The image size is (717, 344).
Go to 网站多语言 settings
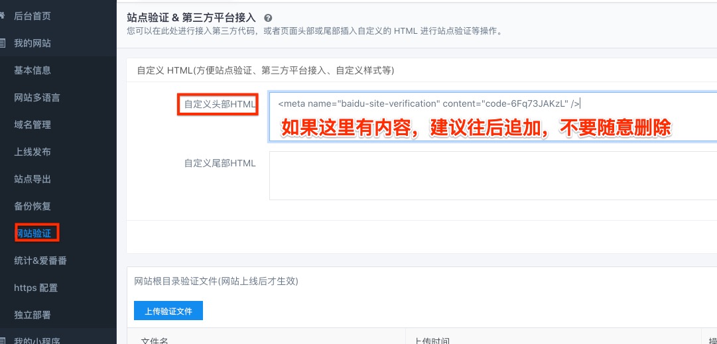(37, 97)
